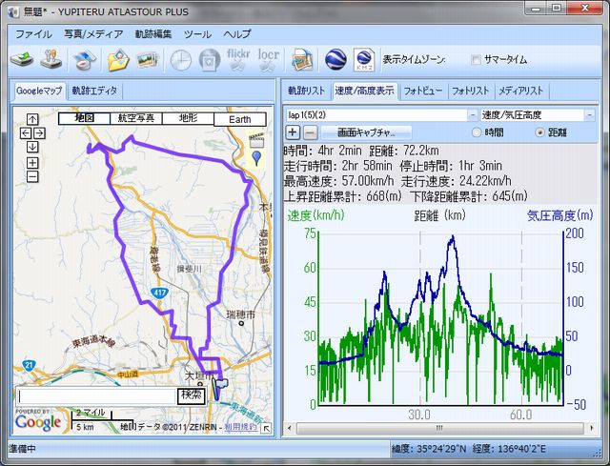Switch to the フォトリスト tab
The image size is (610, 466).
pos(470,91)
